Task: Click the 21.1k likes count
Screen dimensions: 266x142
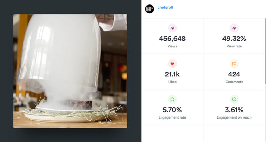Action: (172, 74)
